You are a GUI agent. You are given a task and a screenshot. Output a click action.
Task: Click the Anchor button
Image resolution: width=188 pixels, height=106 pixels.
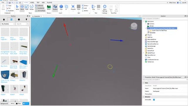click(x=85, y=11)
